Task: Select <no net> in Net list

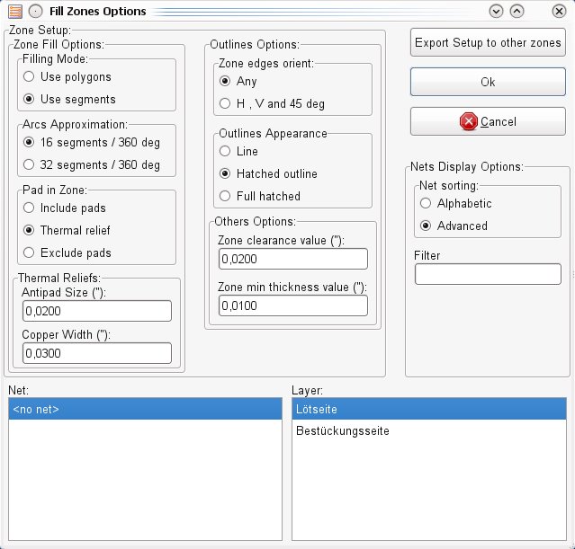Action: tap(145, 409)
